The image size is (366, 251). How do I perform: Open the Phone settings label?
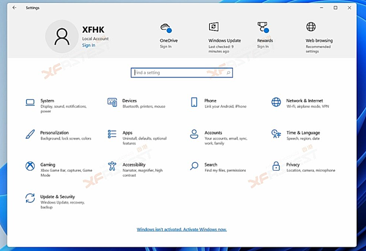click(x=210, y=101)
